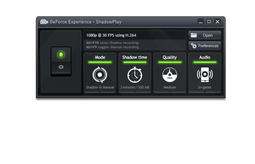Click the Alt+F10 saves Shadow recording hint
Screen dimensions: 255x164
[x=113, y=43]
